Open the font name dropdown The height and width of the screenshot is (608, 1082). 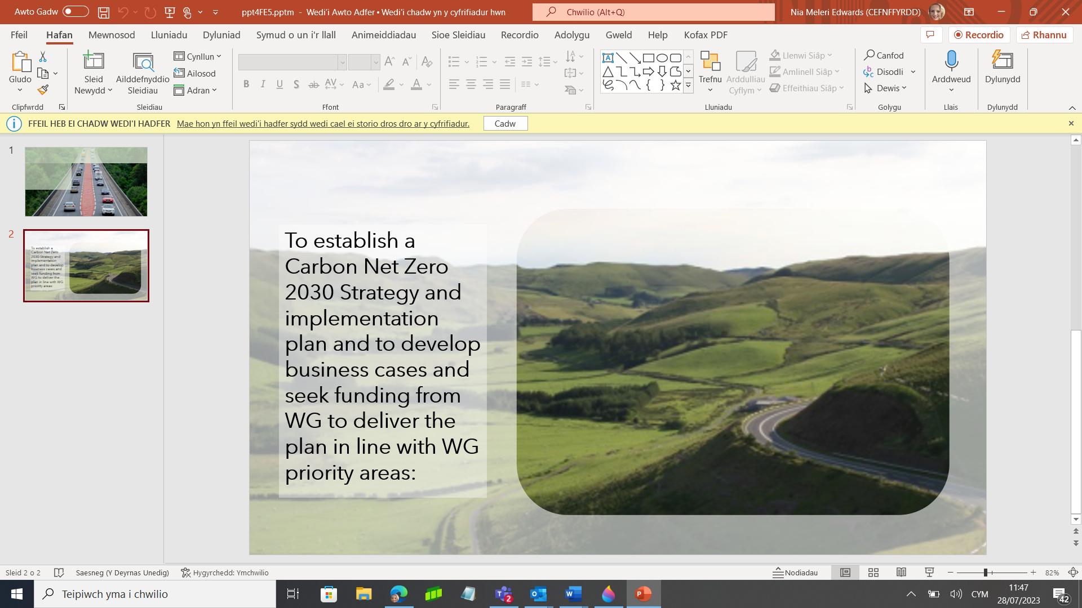342,62
